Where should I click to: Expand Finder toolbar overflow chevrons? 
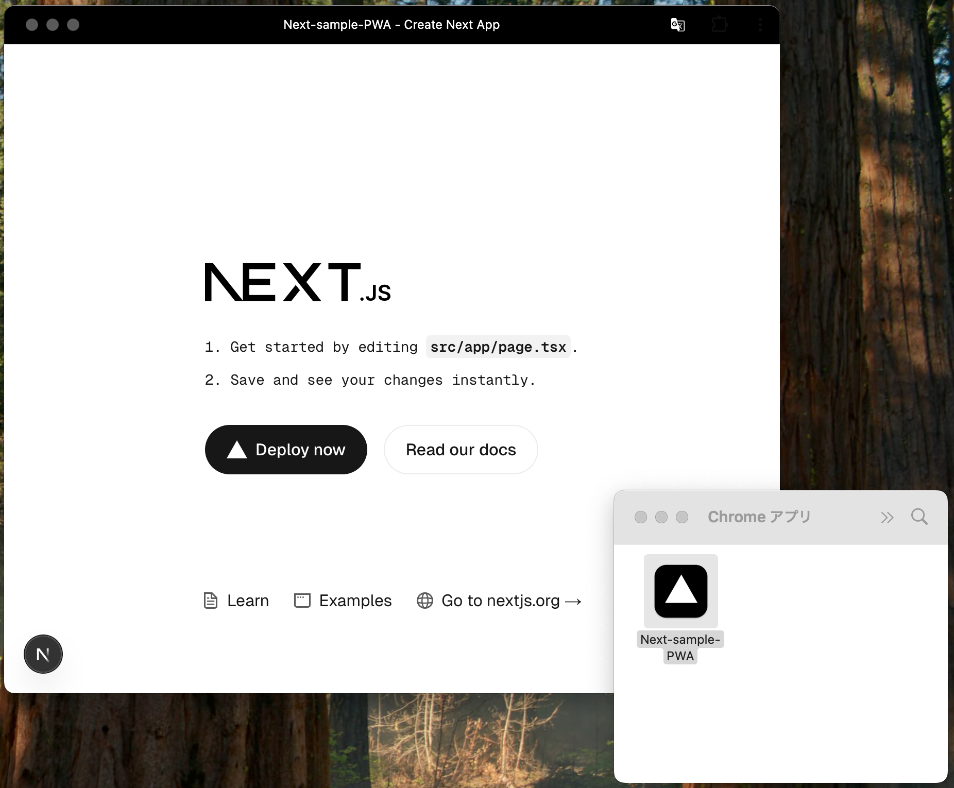[887, 517]
